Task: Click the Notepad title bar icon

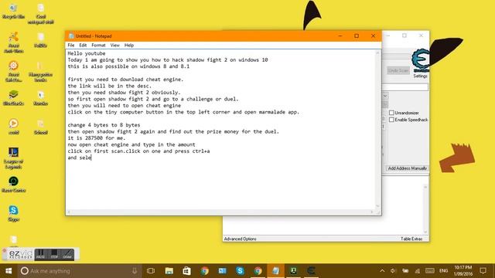Action: (x=71, y=36)
